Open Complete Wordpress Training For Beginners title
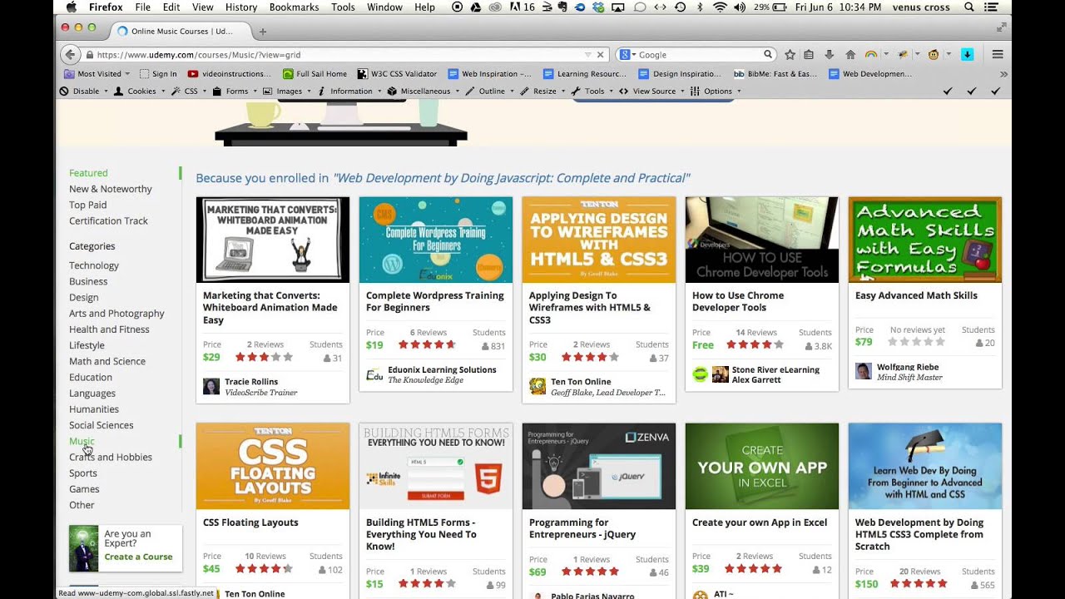1065x599 pixels. pos(435,301)
